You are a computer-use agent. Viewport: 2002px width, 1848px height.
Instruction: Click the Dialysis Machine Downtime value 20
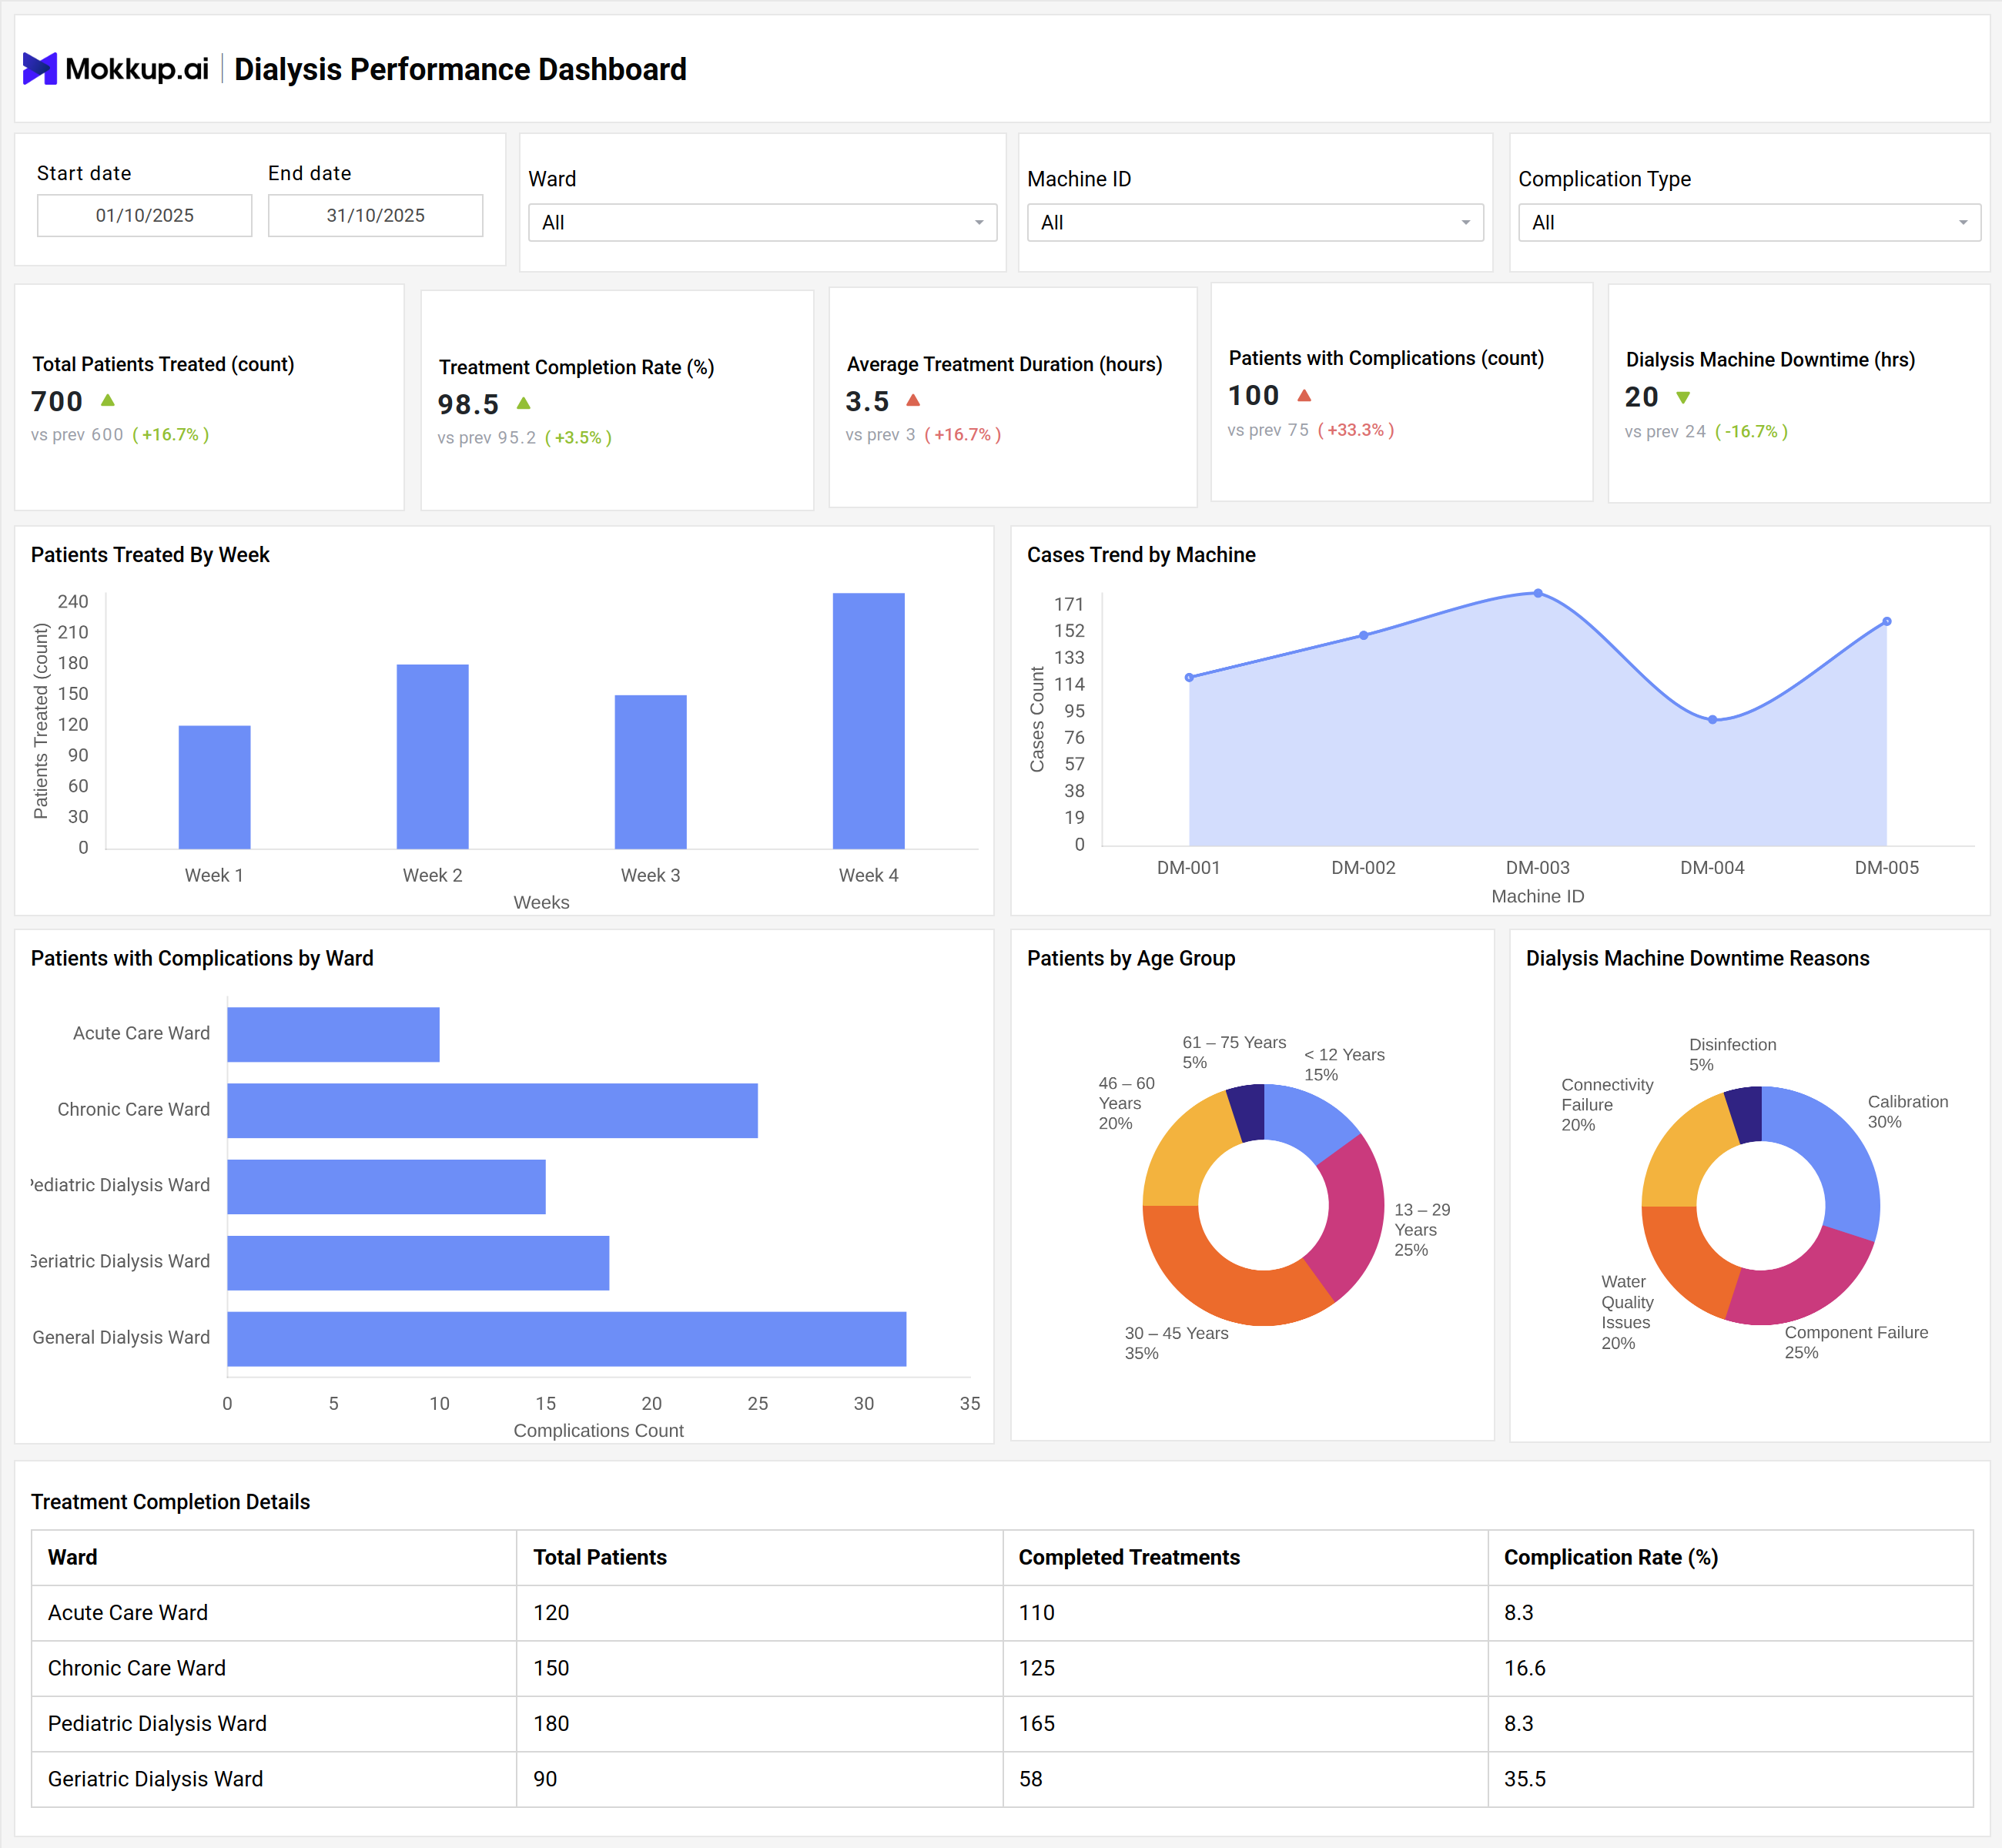[1641, 397]
